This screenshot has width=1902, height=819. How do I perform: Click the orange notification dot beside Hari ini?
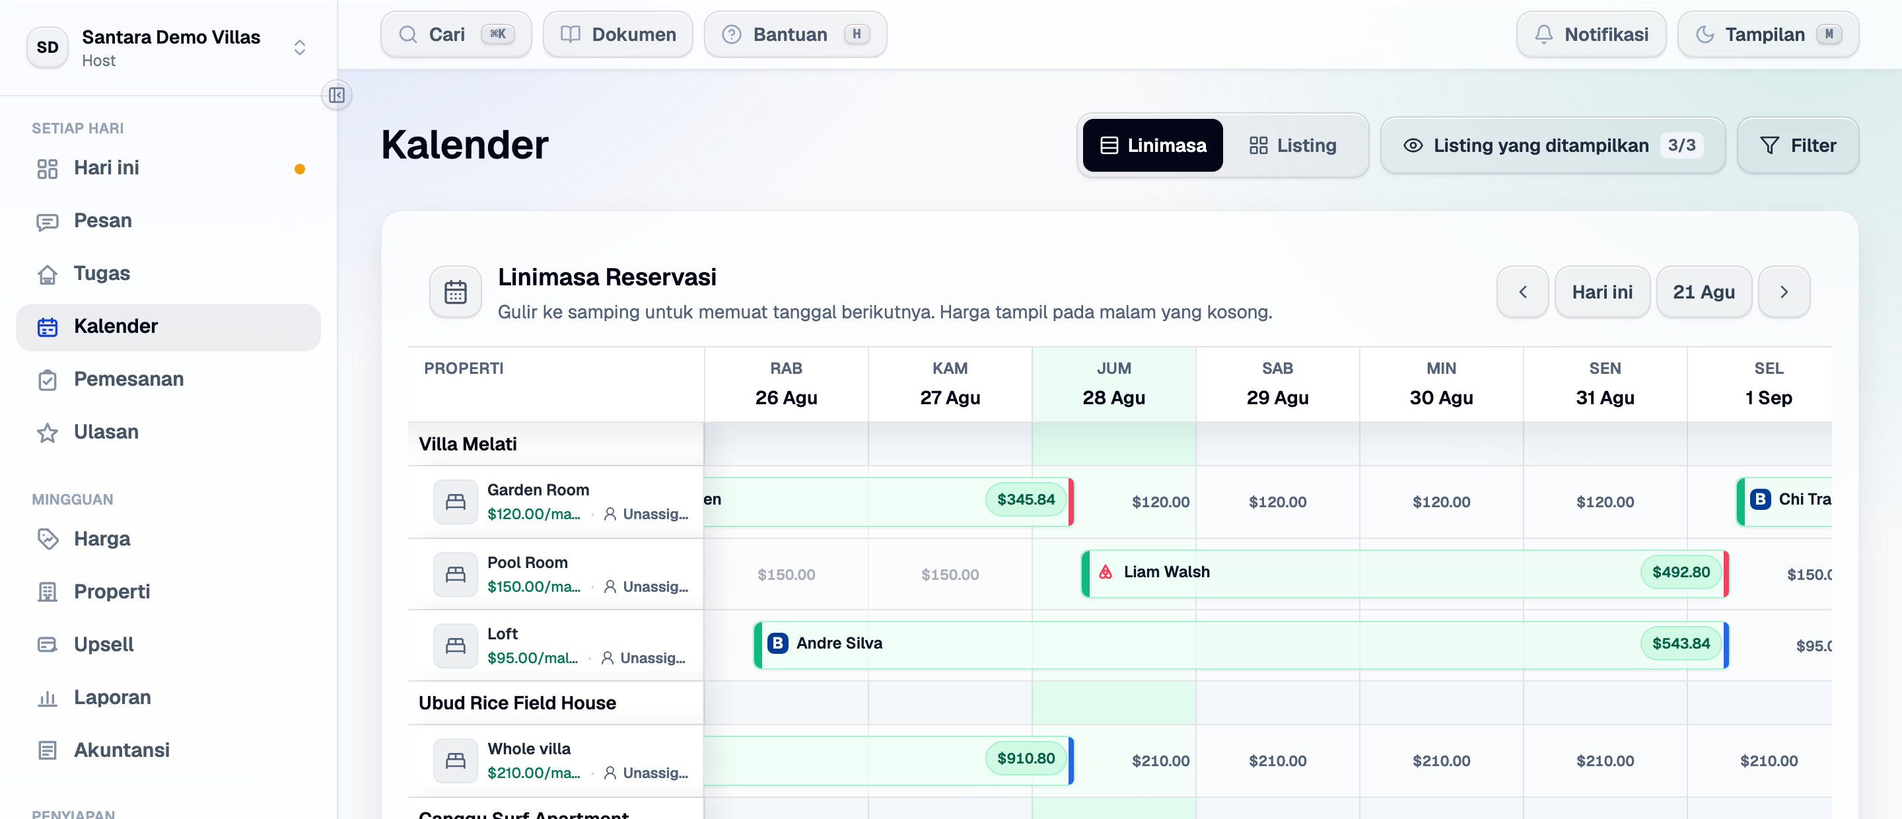point(300,168)
